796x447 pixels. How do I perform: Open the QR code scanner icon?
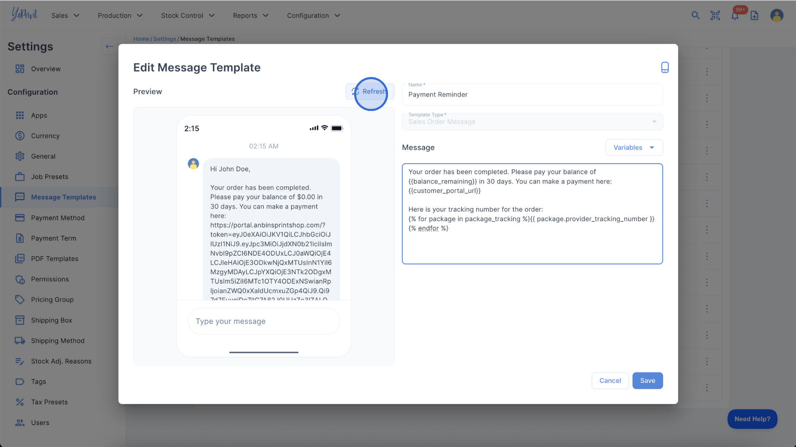pos(715,15)
